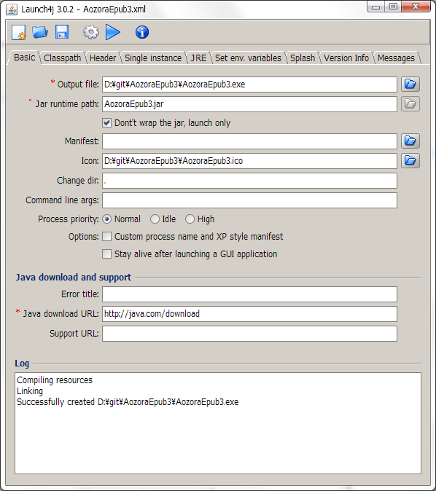Create a new configuration
436x491 pixels.
(19, 32)
